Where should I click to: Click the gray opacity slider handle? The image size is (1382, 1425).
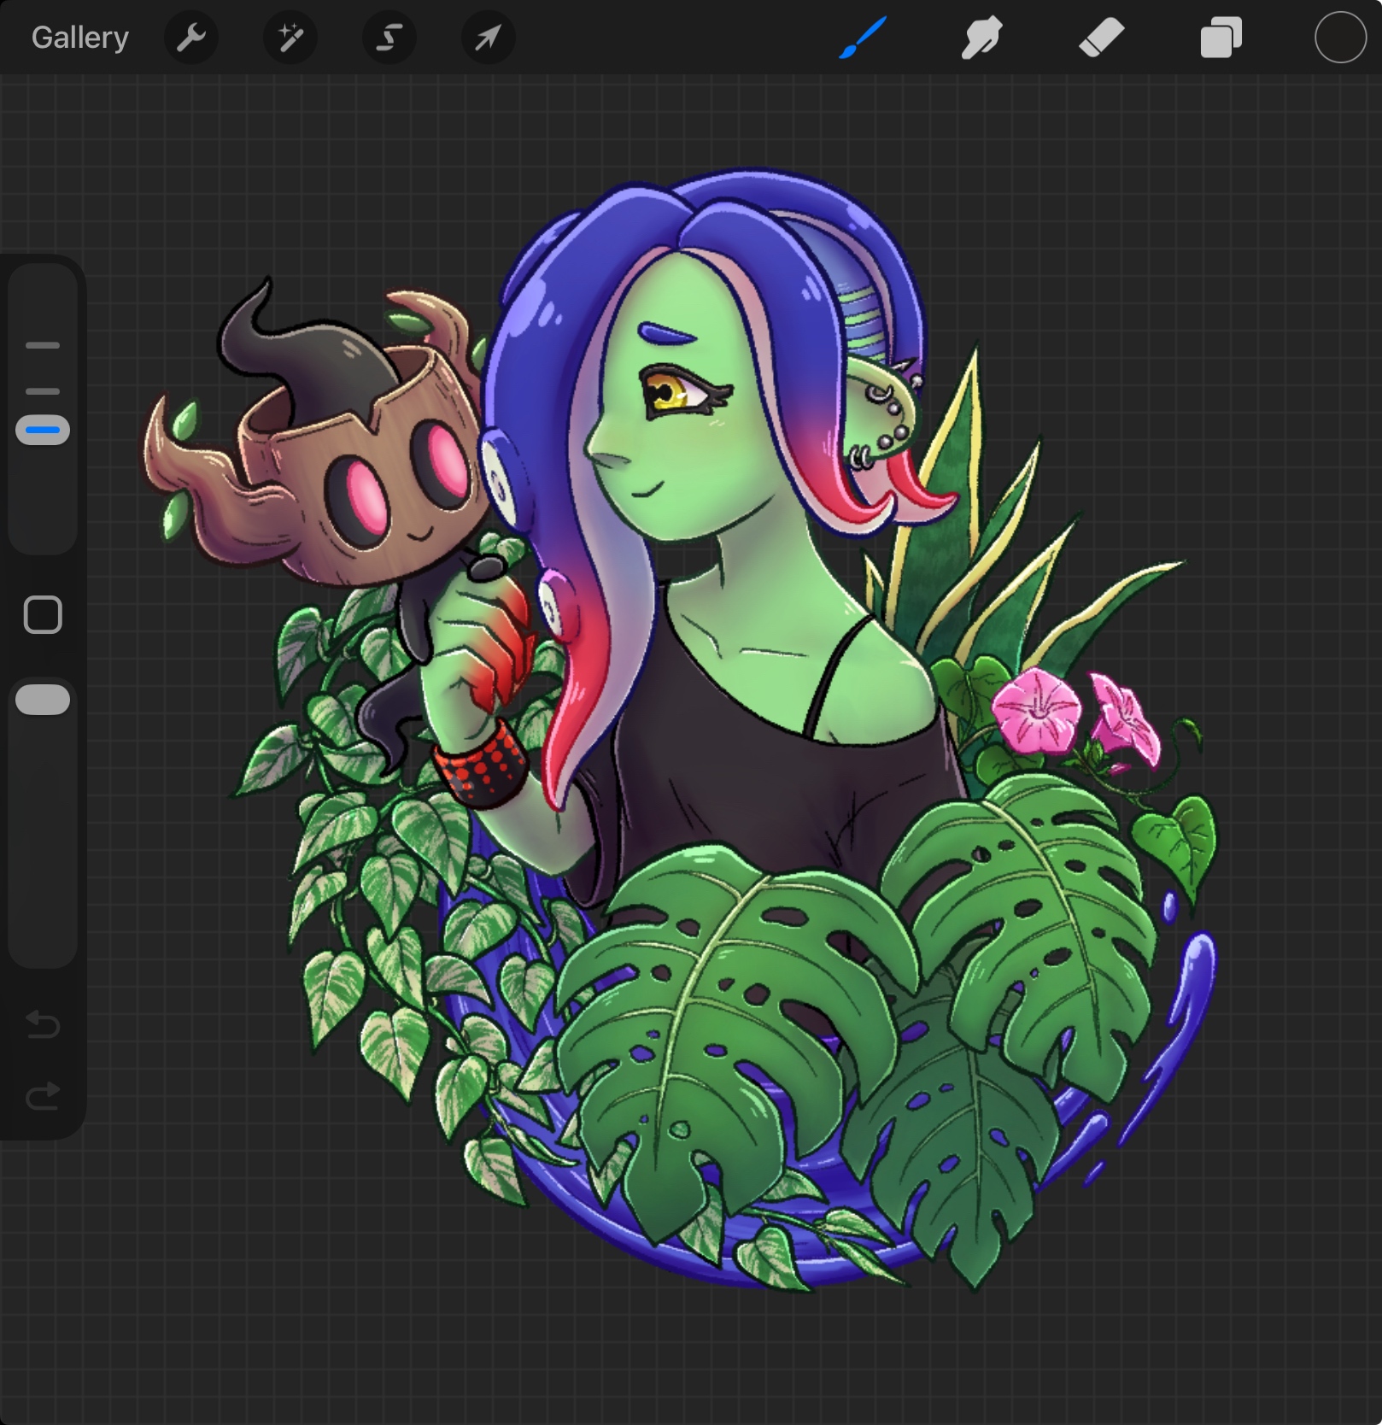click(43, 699)
